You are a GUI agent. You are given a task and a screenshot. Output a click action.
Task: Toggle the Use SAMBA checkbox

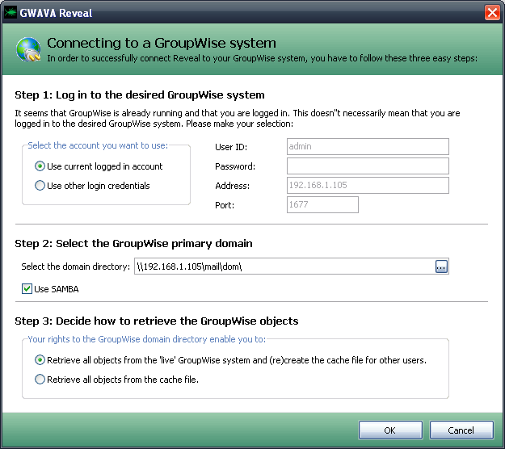[x=50, y=289]
